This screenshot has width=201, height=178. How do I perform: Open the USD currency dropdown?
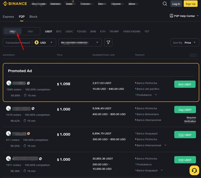(44, 43)
